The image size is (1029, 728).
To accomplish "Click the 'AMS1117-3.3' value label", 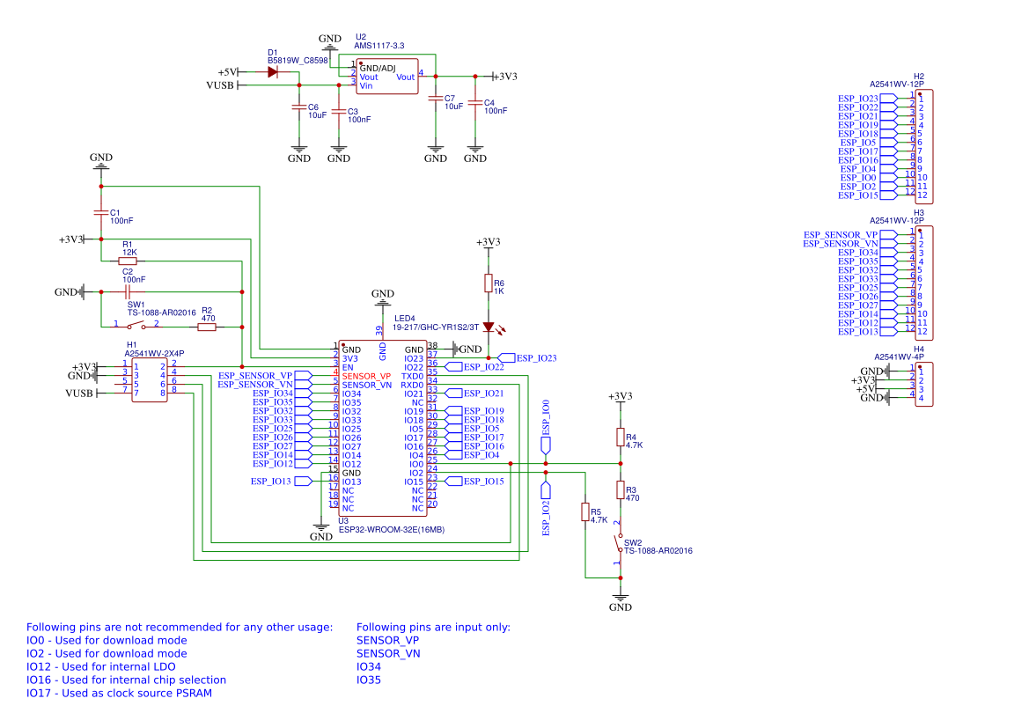I will click(x=379, y=46).
